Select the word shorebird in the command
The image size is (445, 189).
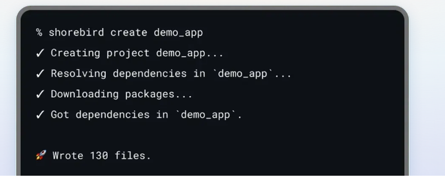77,32
